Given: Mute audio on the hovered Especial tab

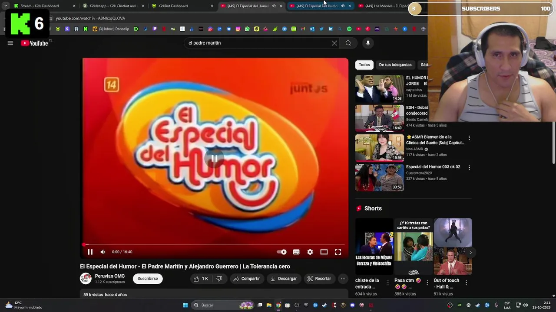Looking at the screenshot, I should pos(343,6).
